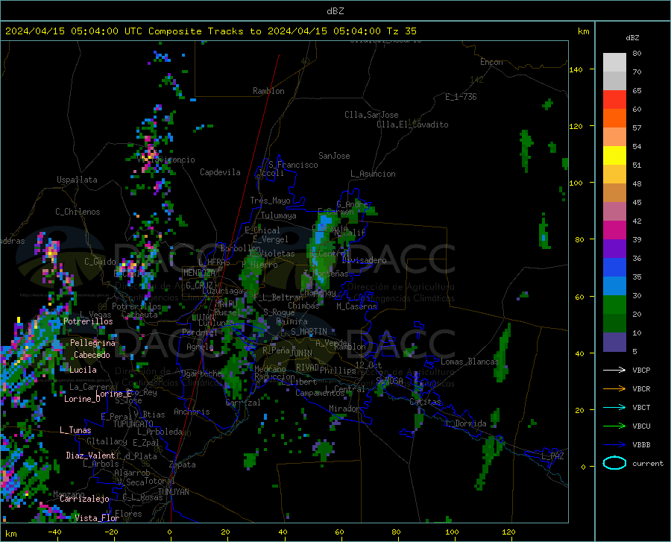
Task: Click the Clla.SanJose label
Action: (371, 115)
